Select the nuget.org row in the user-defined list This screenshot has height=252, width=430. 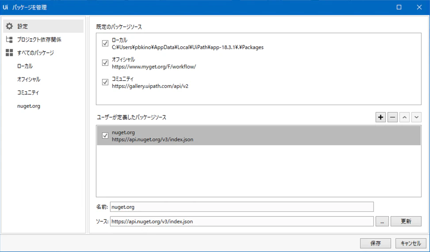[x=259, y=135]
